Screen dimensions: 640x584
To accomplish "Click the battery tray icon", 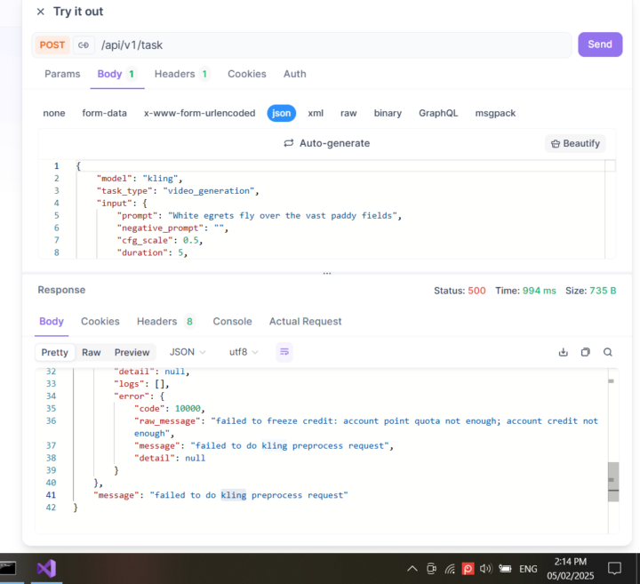I will point(505,569).
